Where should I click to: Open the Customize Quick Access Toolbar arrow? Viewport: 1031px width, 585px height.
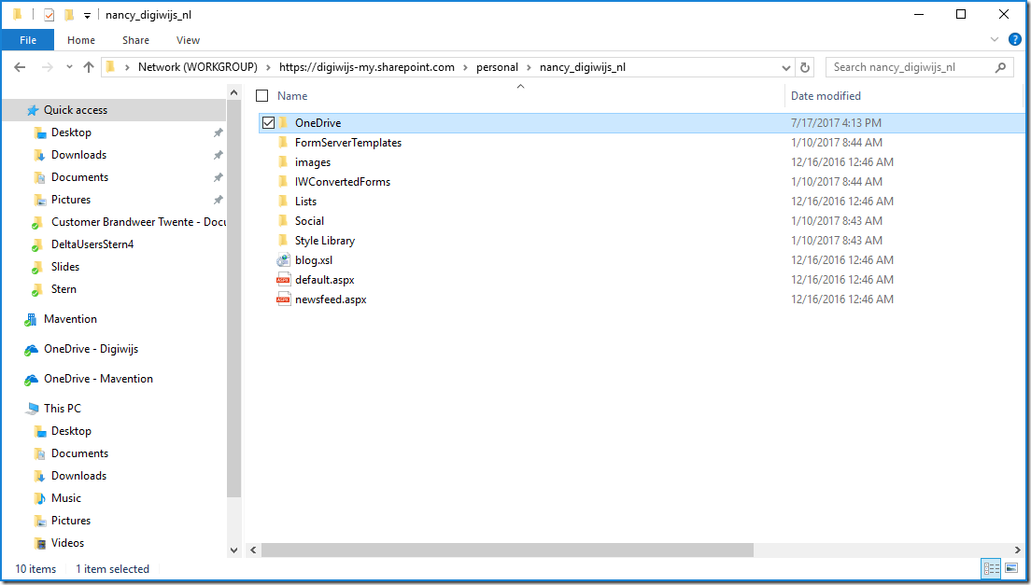[x=87, y=15]
